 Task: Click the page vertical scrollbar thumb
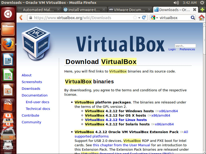click(204, 40)
